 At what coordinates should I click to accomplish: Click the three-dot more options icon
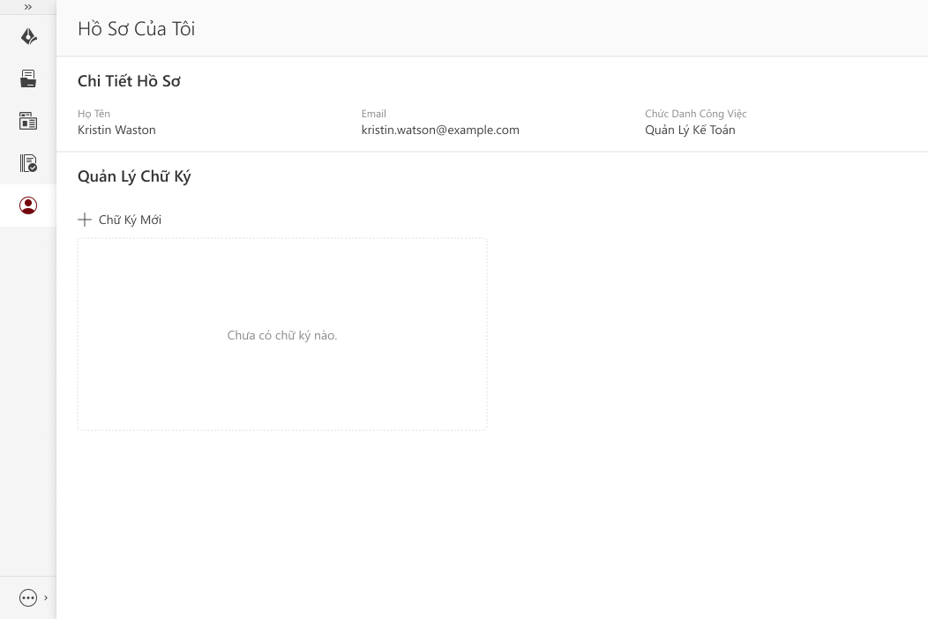[28, 598]
